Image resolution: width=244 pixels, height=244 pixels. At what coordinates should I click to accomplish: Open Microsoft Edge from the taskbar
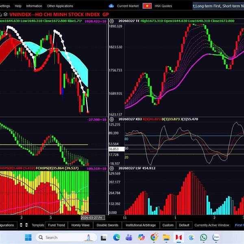click(117, 237)
